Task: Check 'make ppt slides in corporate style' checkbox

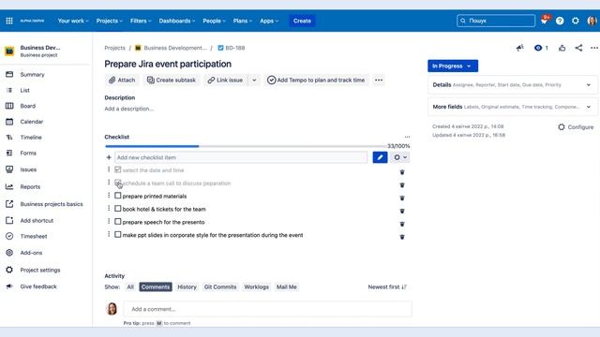Action: click(118, 235)
